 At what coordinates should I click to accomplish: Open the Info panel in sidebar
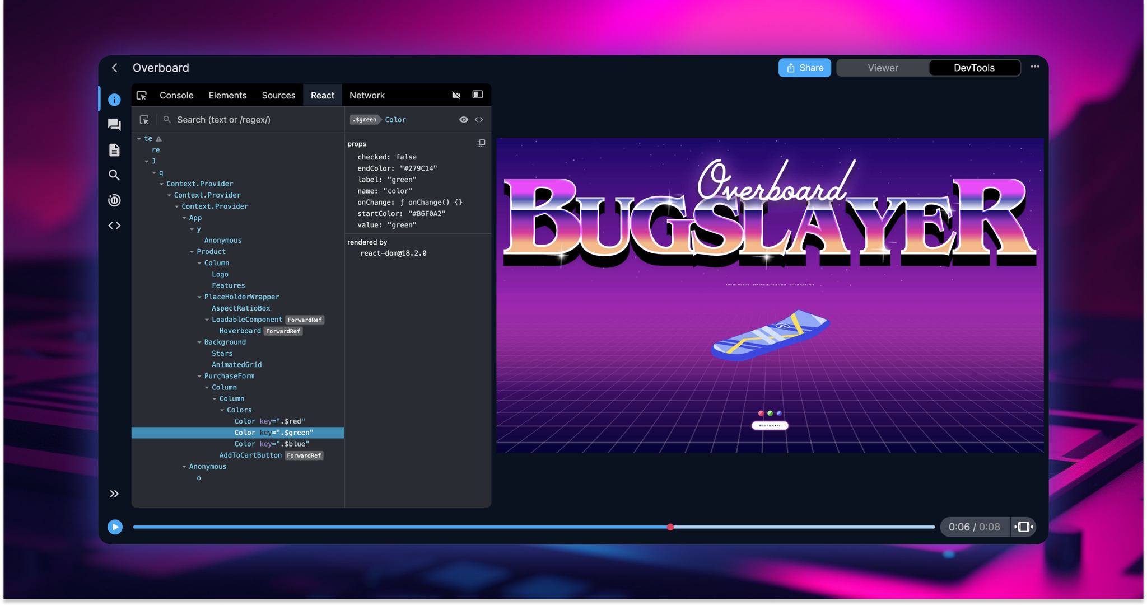coord(114,100)
